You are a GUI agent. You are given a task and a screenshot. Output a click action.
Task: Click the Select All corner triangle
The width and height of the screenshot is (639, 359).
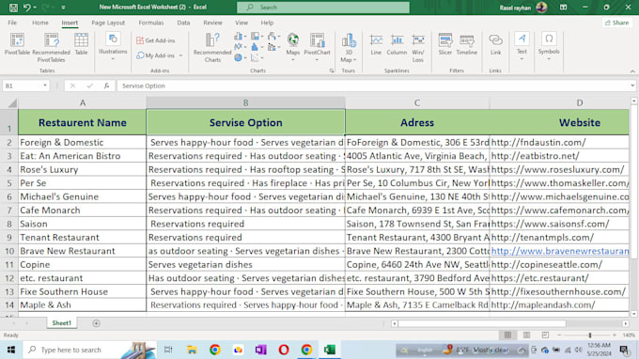(x=12, y=103)
